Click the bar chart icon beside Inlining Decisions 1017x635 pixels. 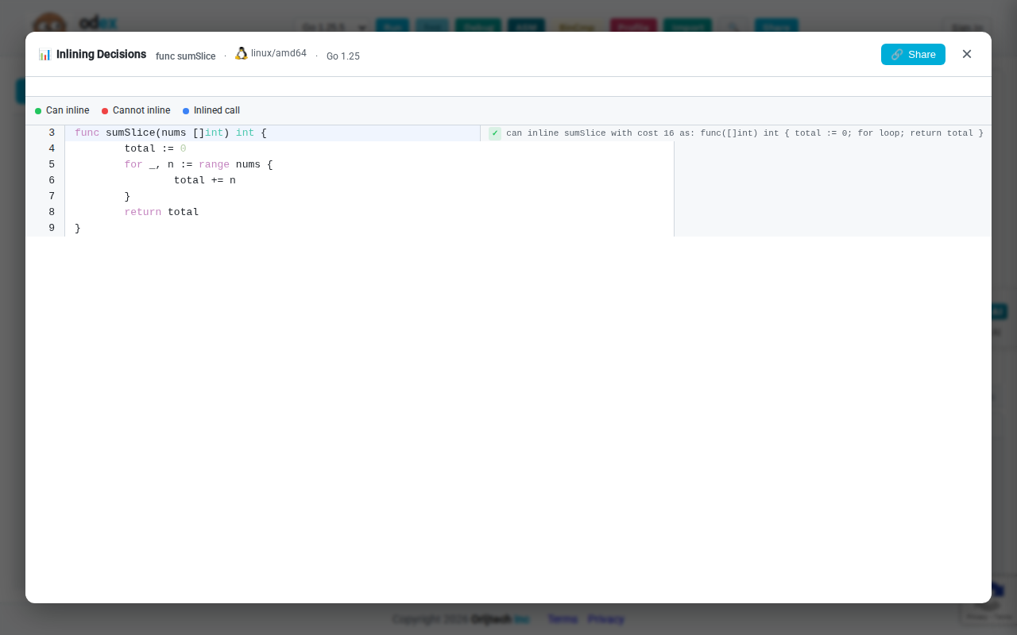coord(45,54)
